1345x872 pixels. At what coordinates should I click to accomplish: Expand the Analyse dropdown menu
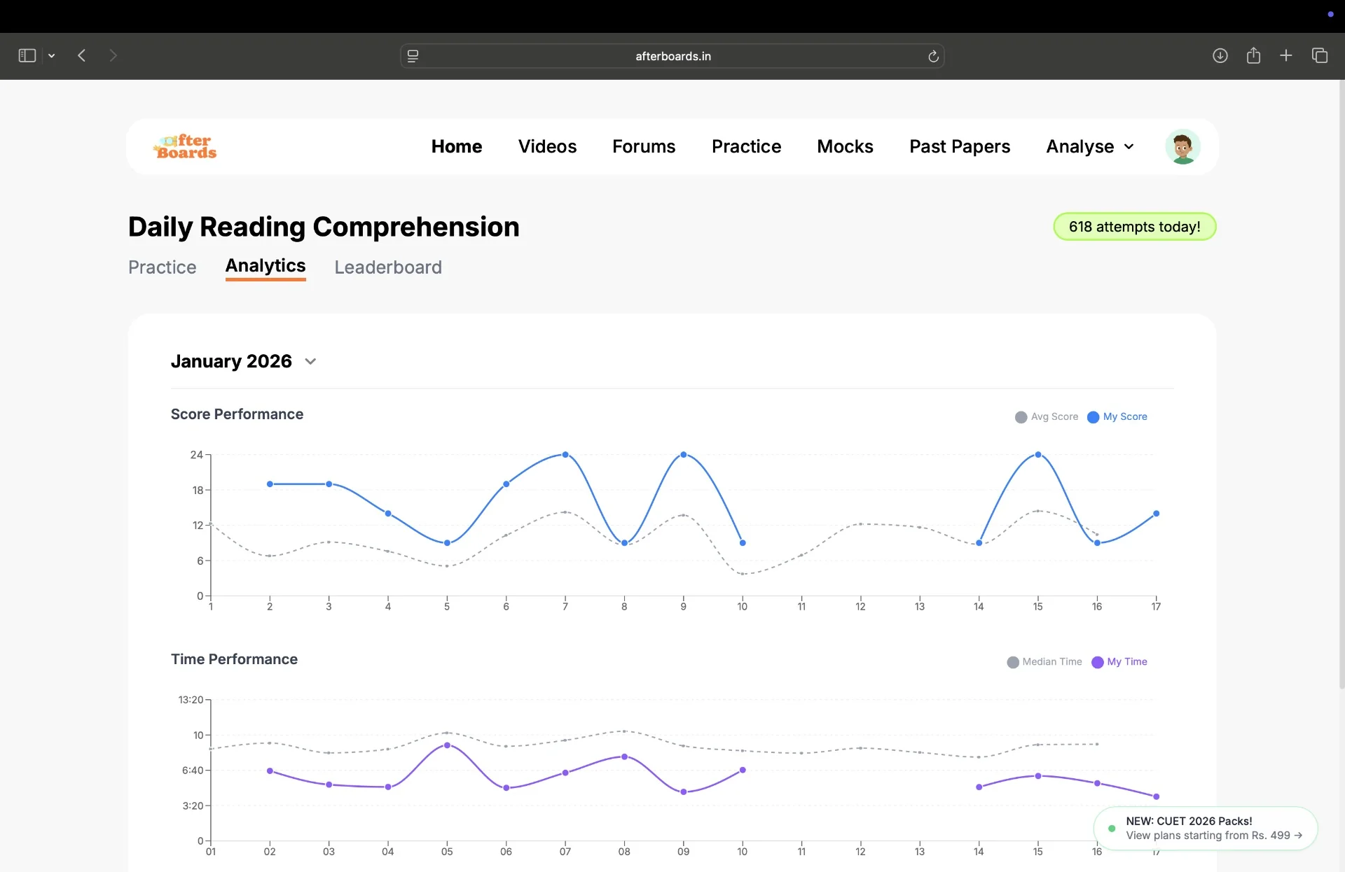[x=1090, y=146]
